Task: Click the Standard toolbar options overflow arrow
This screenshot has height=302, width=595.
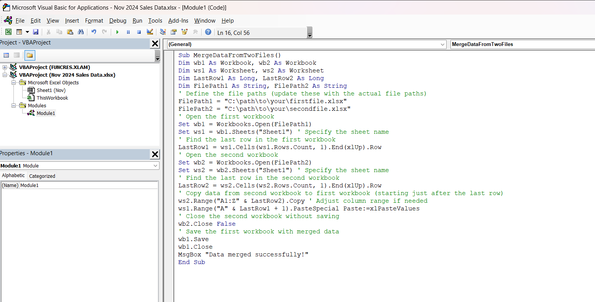Action: (x=310, y=33)
